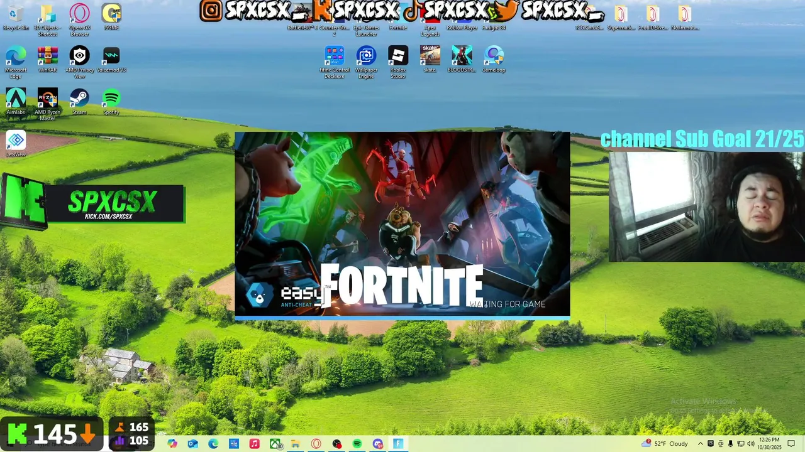Select the No Imnot... file on desktop
Viewport: 805px width, 452px height.
click(685, 18)
